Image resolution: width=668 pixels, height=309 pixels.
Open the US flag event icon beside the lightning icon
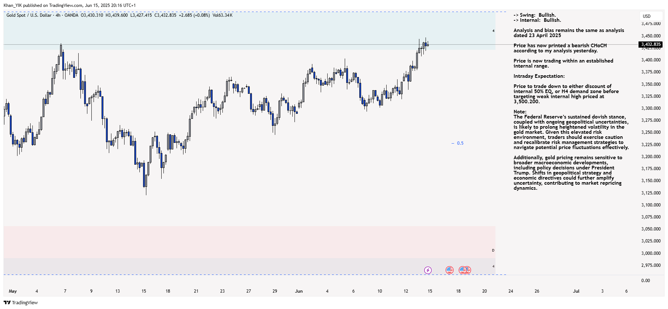[450, 270]
